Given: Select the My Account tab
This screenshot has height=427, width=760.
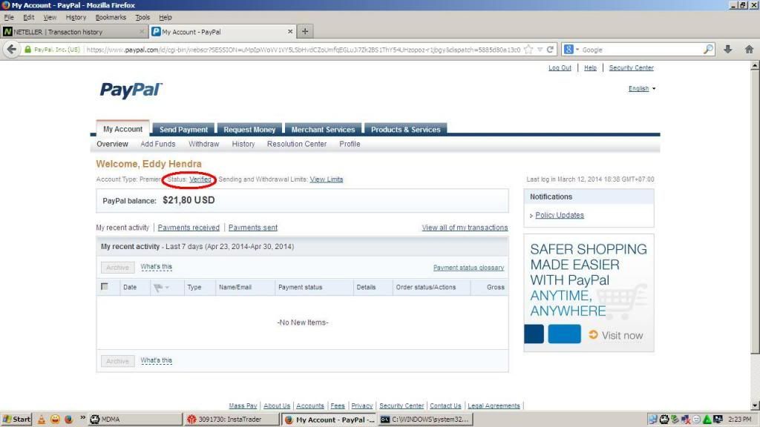Looking at the screenshot, I should (x=122, y=129).
